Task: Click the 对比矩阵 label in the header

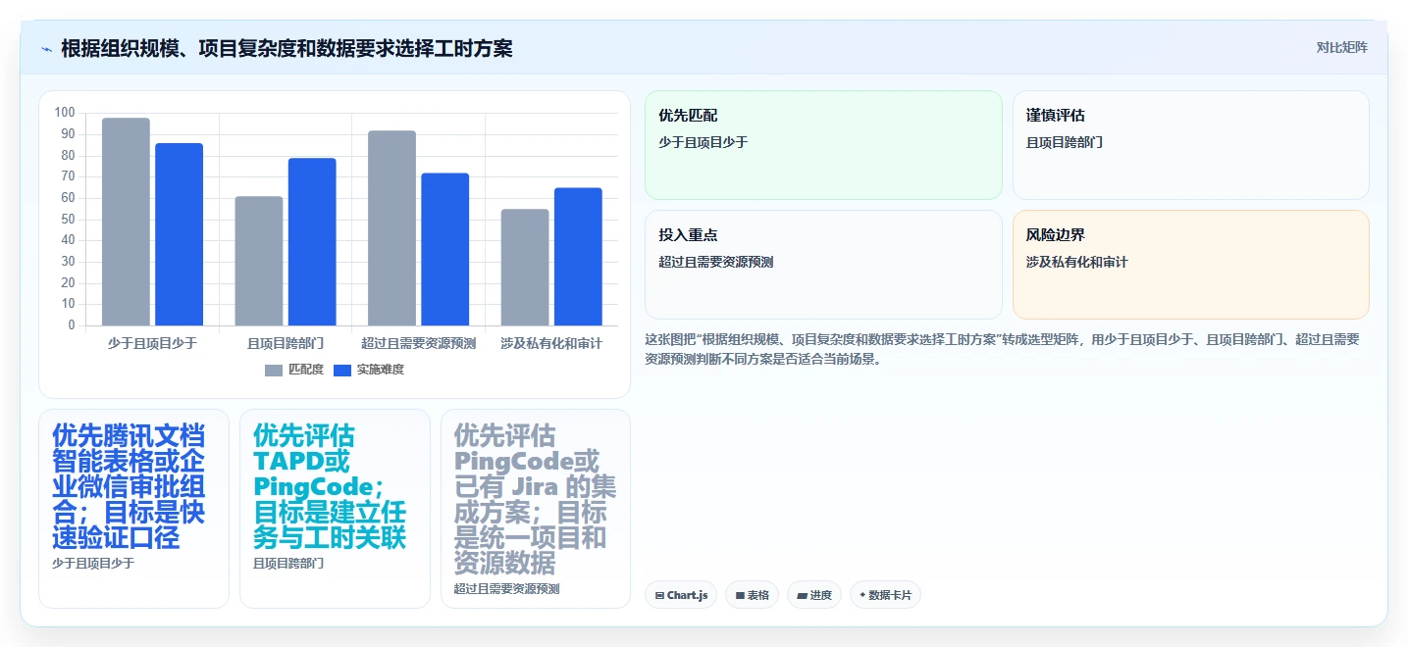Action: click(x=1341, y=48)
